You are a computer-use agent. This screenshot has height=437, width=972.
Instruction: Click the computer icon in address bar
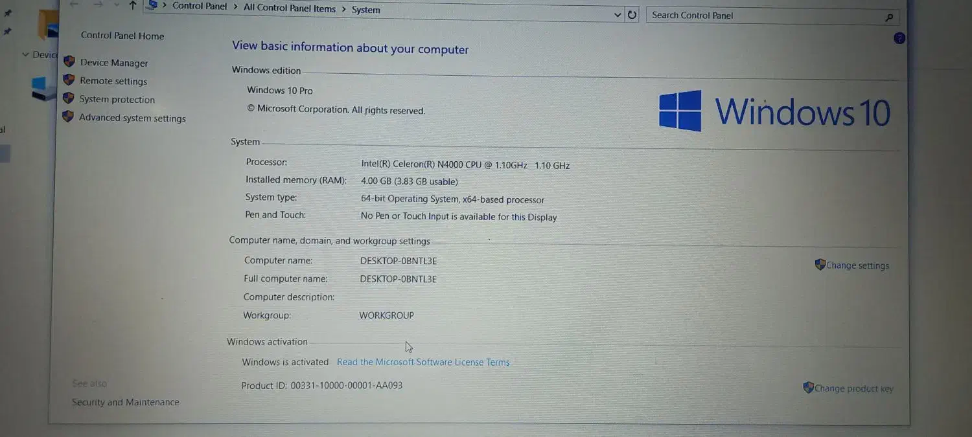point(153,5)
